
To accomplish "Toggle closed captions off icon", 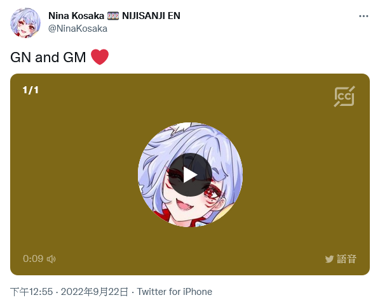I will coord(344,96).
